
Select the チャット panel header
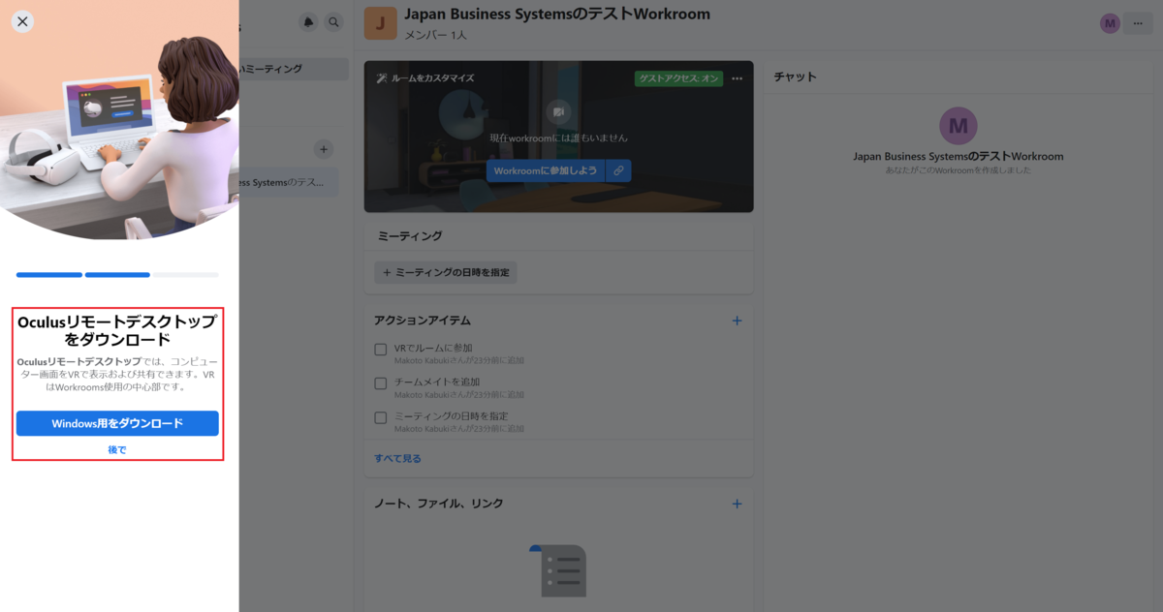795,77
